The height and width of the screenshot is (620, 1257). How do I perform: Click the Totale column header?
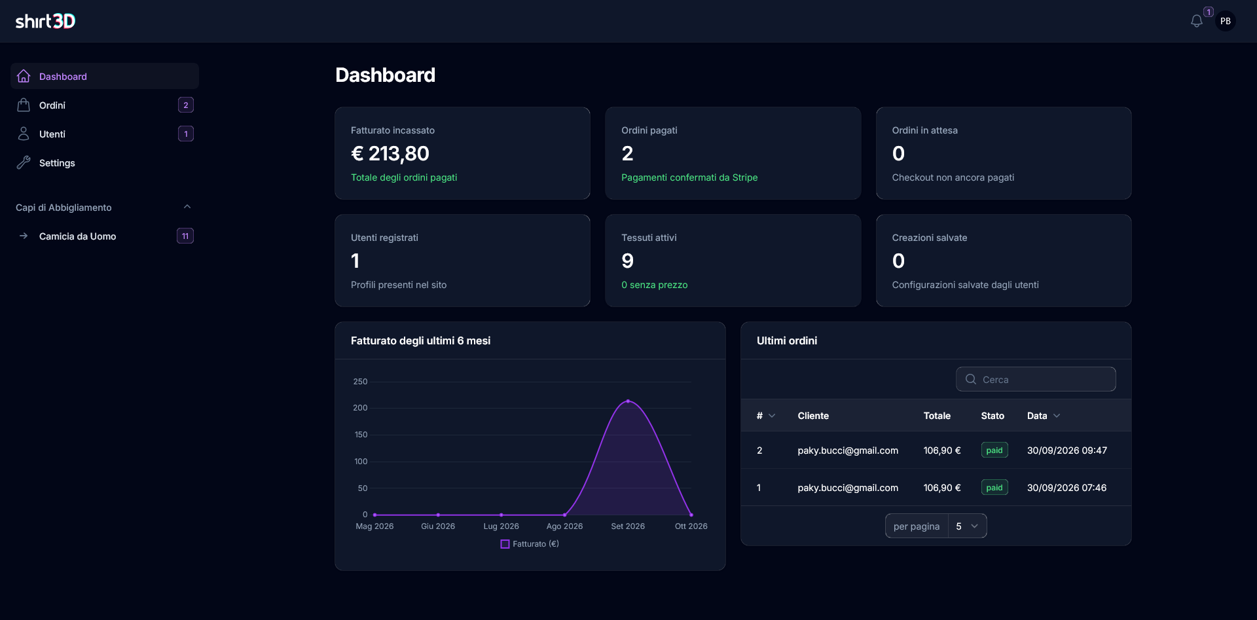coord(937,416)
